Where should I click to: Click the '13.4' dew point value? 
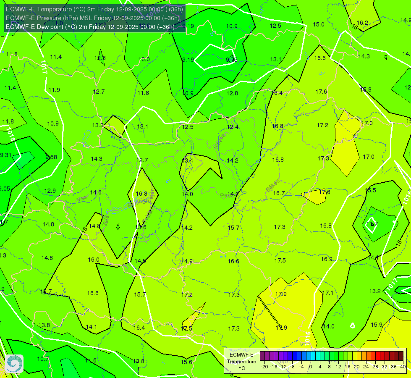pyautogui.click(x=187, y=160)
